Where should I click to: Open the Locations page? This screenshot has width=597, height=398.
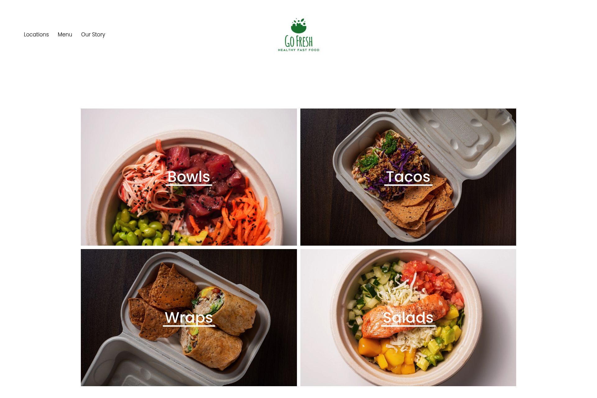tap(36, 35)
